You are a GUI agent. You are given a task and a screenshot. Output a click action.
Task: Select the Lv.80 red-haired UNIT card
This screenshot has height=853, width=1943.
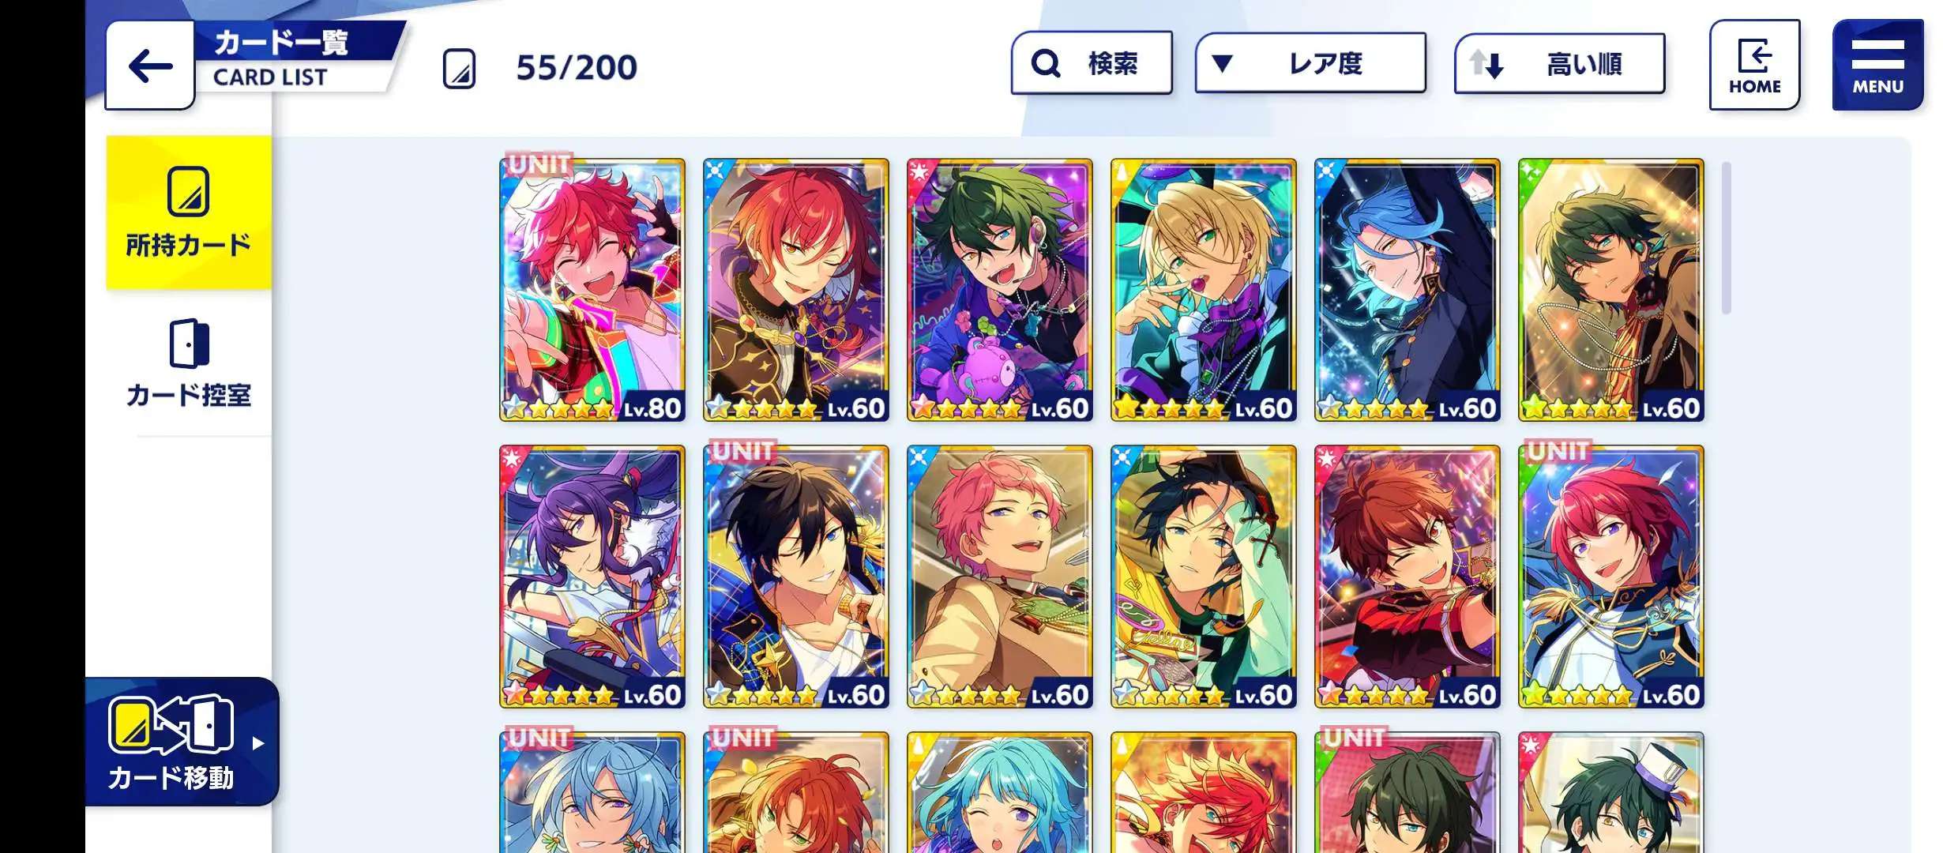coord(592,290)
